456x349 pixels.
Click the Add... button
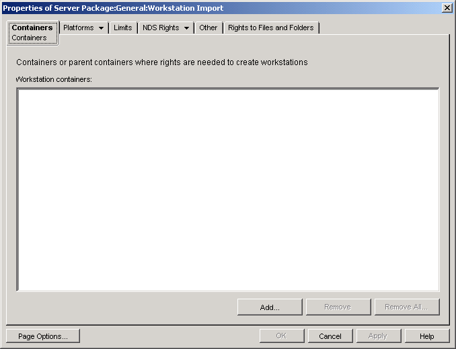click(x=270, y=307)
